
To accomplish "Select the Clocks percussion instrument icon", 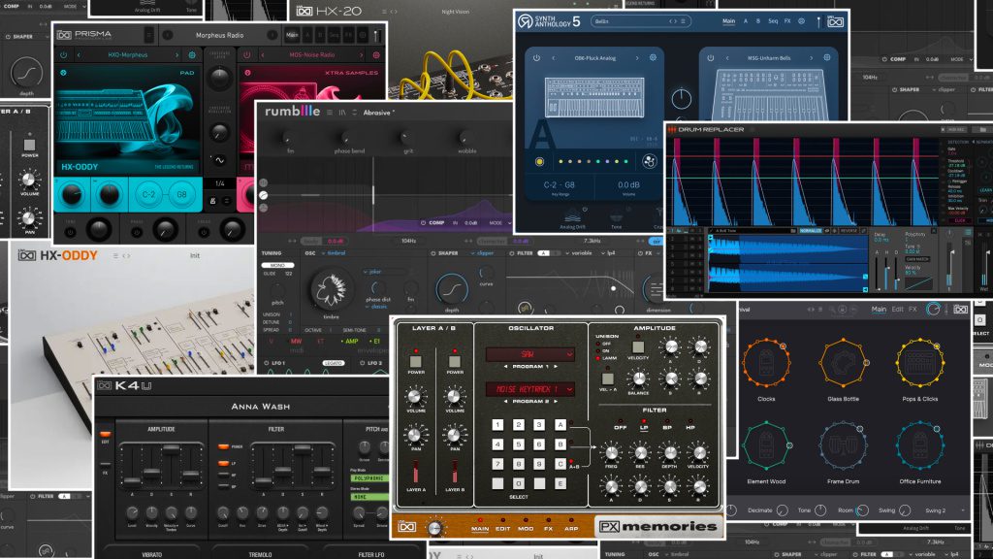I will pos(766,363).
